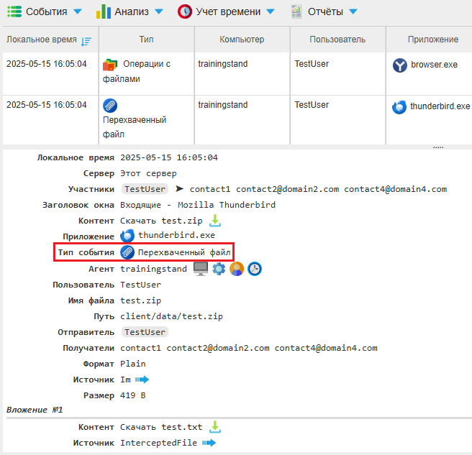Screen dimensions: 472x455
Task: Click the blue arrow next to InterceptedFile
Action: 209,443
